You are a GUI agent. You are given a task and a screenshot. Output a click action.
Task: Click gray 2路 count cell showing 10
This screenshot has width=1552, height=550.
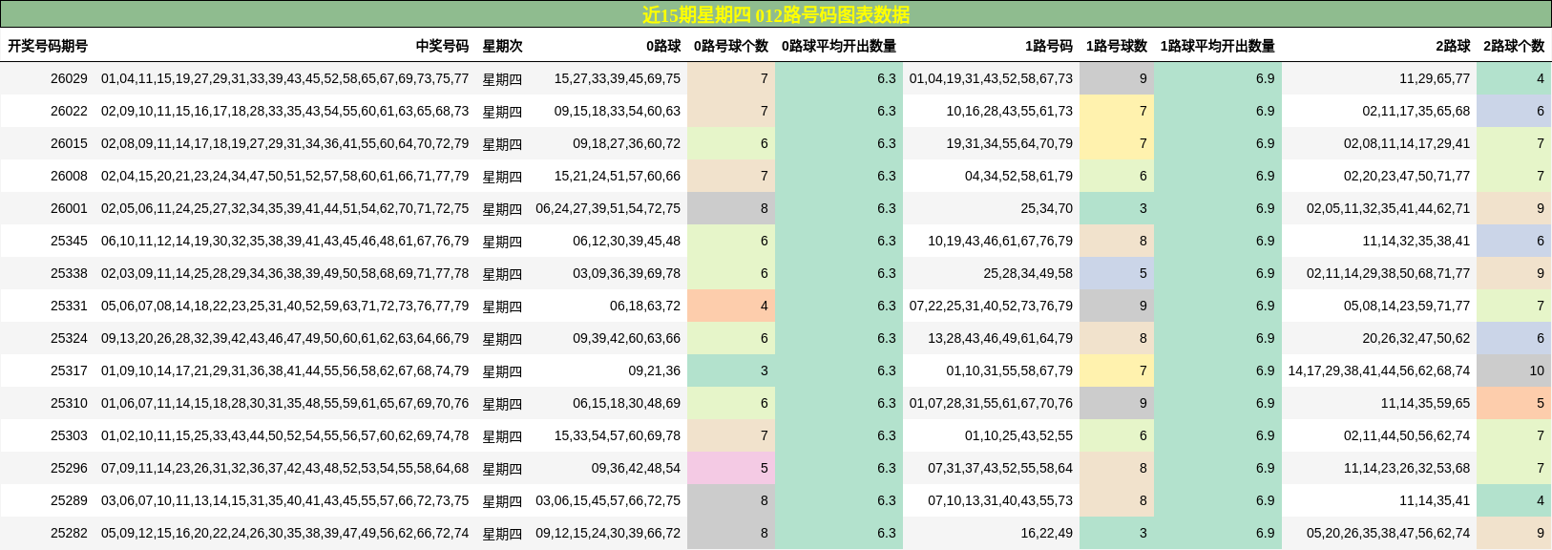(x=1514, y=370)
